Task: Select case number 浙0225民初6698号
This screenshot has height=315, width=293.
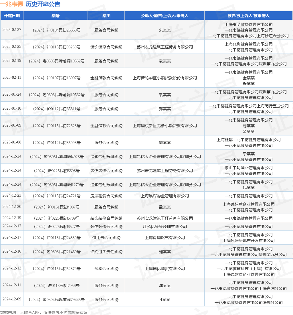Action: 57,171
